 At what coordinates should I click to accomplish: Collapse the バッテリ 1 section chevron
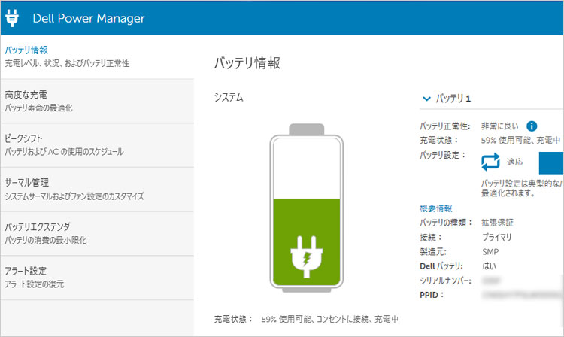426,99
